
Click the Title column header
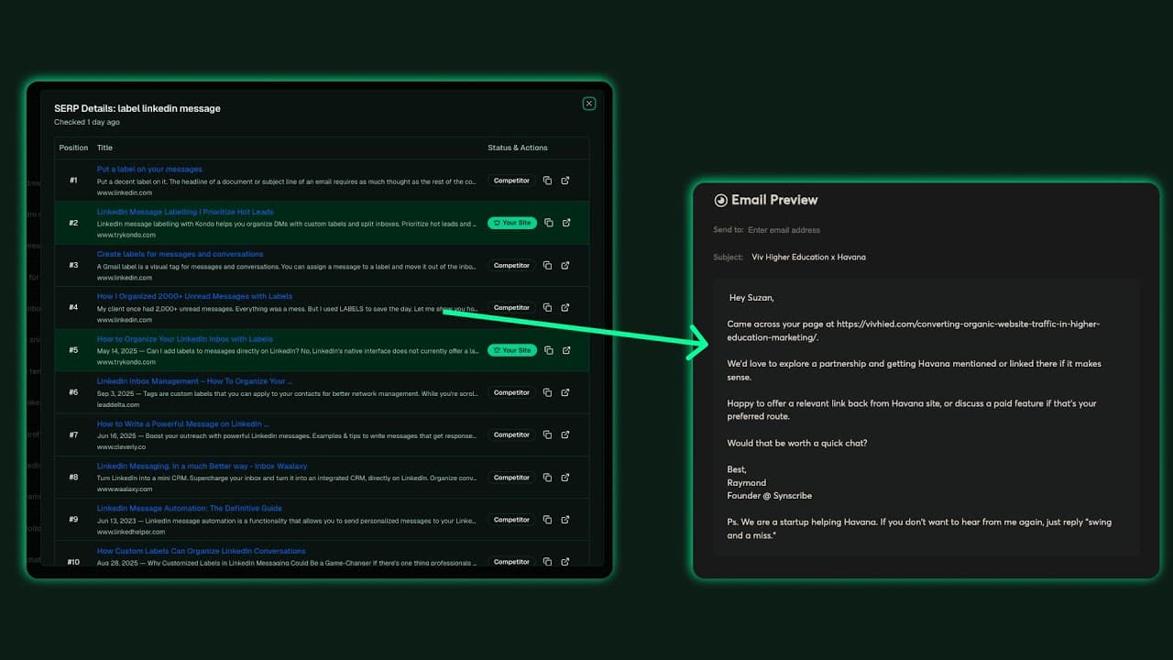tap(104, 148)
